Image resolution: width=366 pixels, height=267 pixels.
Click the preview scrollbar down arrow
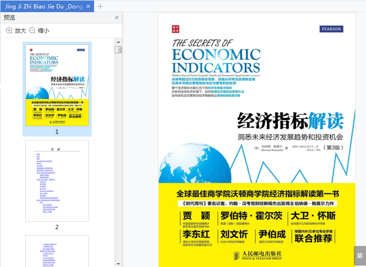point(118,264)
